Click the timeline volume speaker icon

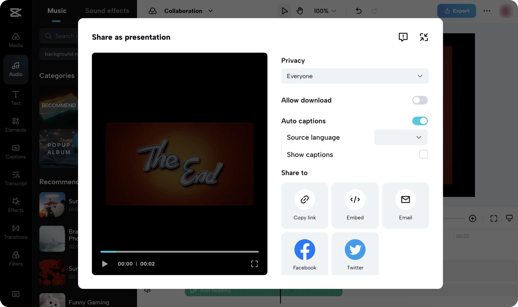pos(147,290)
